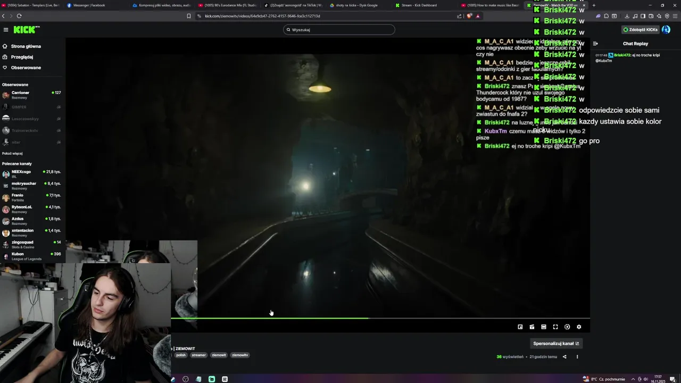Click the video progress bar

click(380, 318)
